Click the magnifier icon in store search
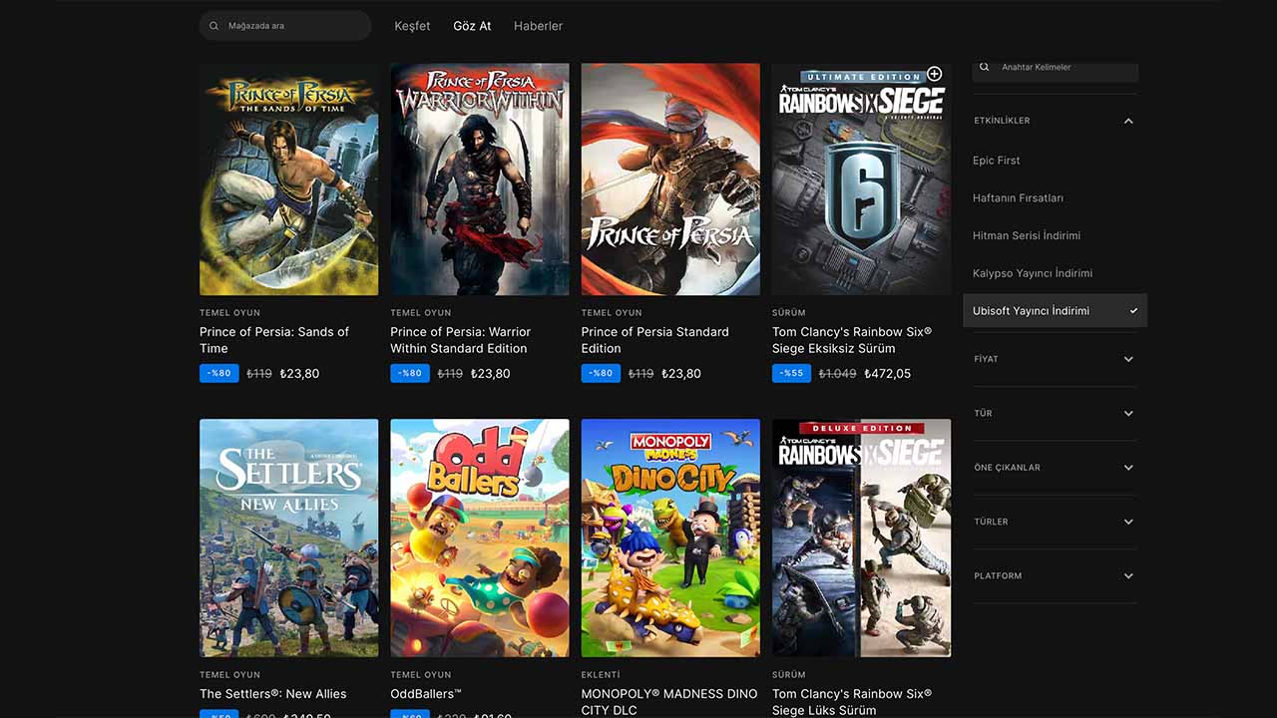Screen dimensions: 1277x718 coord(214,26)
